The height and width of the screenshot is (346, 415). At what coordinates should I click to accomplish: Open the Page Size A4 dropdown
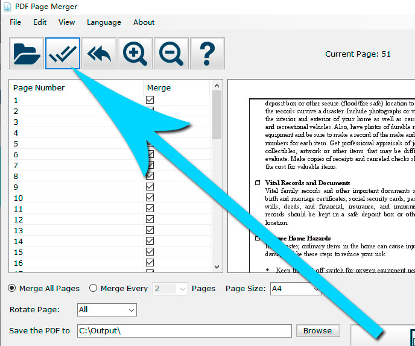point(296,289)
